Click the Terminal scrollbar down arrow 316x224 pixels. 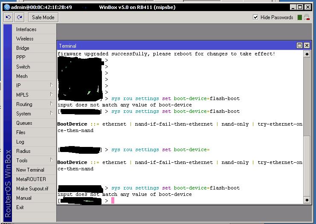(x=307, y=200)
